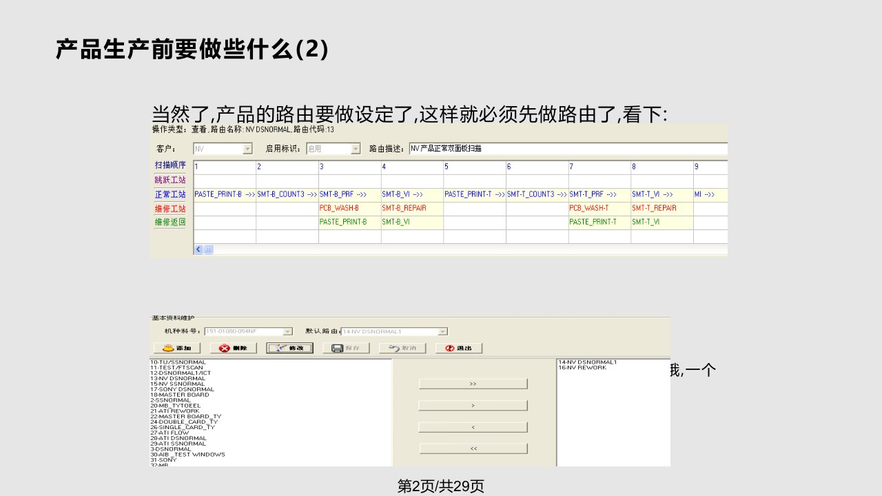This screenshot has height=496, width=882.
Task: Select 11-TEST/FTSCAN in the left list
Action: pyautogui.click(x=176, y=368)
